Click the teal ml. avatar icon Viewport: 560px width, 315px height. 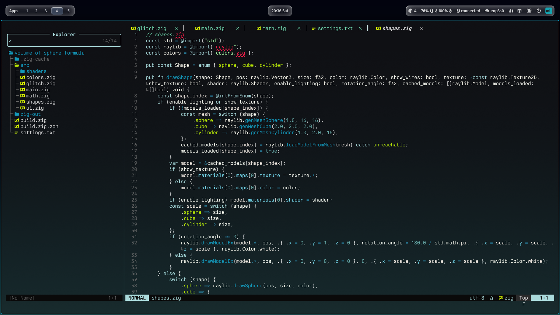(x=549, y=11)
